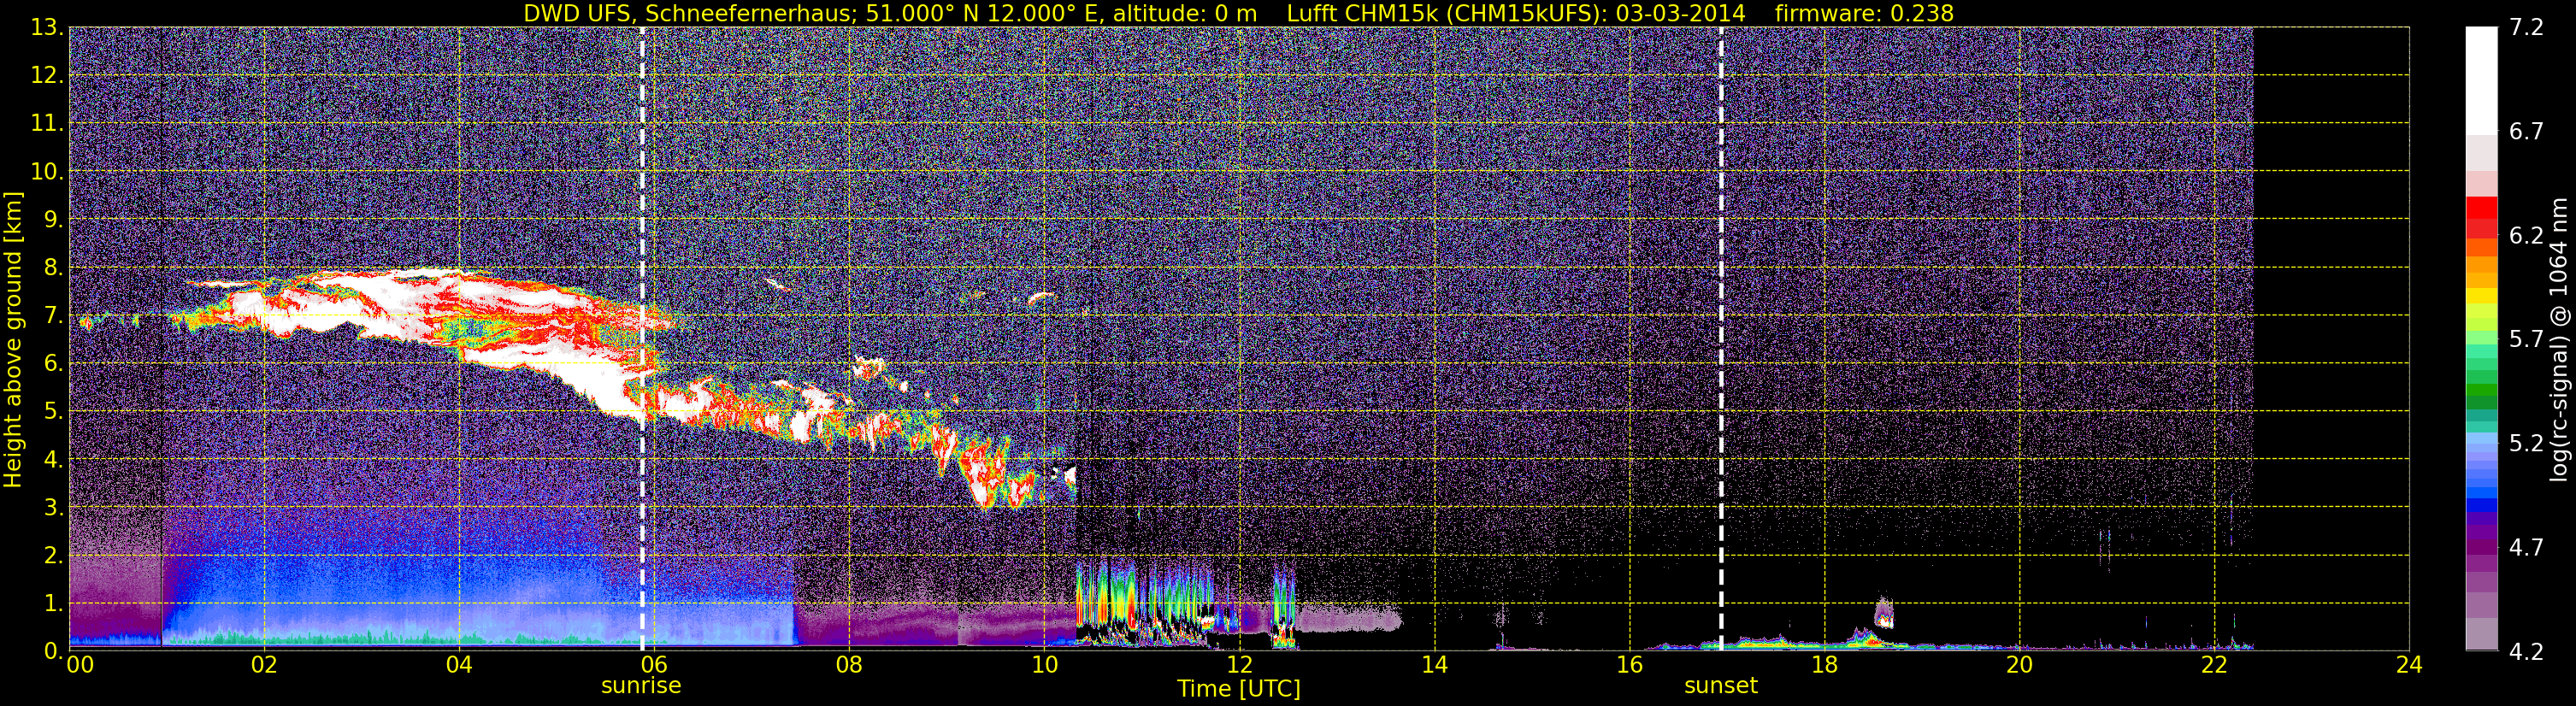This screenshot has height=706, width=2576.
Task: Click the colorbar value 5.7
Action: coord(2526,340)
